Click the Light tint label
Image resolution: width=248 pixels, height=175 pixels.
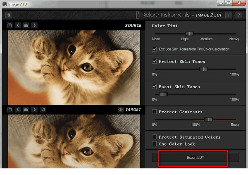coord(185,39)
